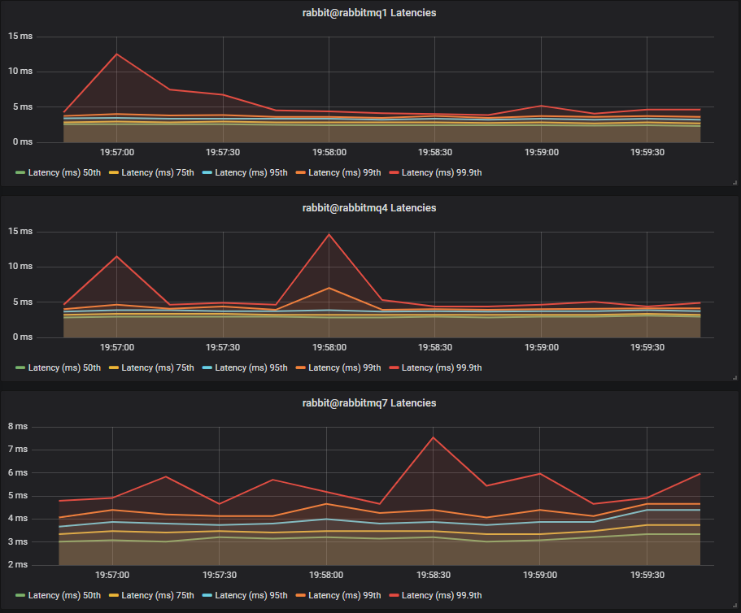Click the blue 95th color marker under rabbitmq7
The height and width of the screenshot is (613, 741).
[x=206, y=595]
